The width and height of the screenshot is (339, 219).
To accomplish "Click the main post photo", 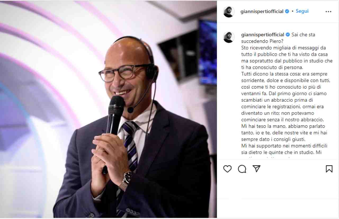I will (x=109, y=109).
